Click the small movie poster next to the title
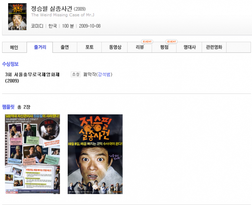The width and height of the screenshot is (252, 205). tap(17, 17)
